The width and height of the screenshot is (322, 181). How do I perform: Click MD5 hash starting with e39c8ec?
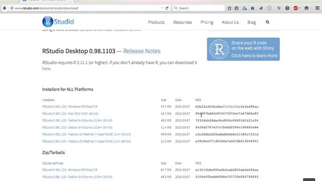click(227, 141)
